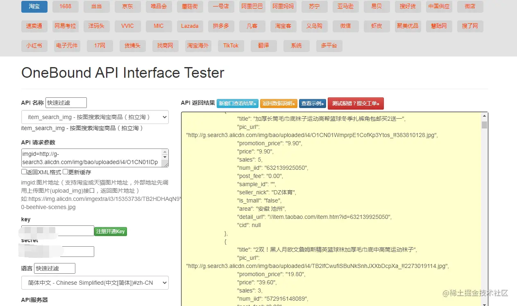Enable the 更新缓存 checkbox
Image resolution: width=517 pixels, height=306 pixels.
pos(65,172)
